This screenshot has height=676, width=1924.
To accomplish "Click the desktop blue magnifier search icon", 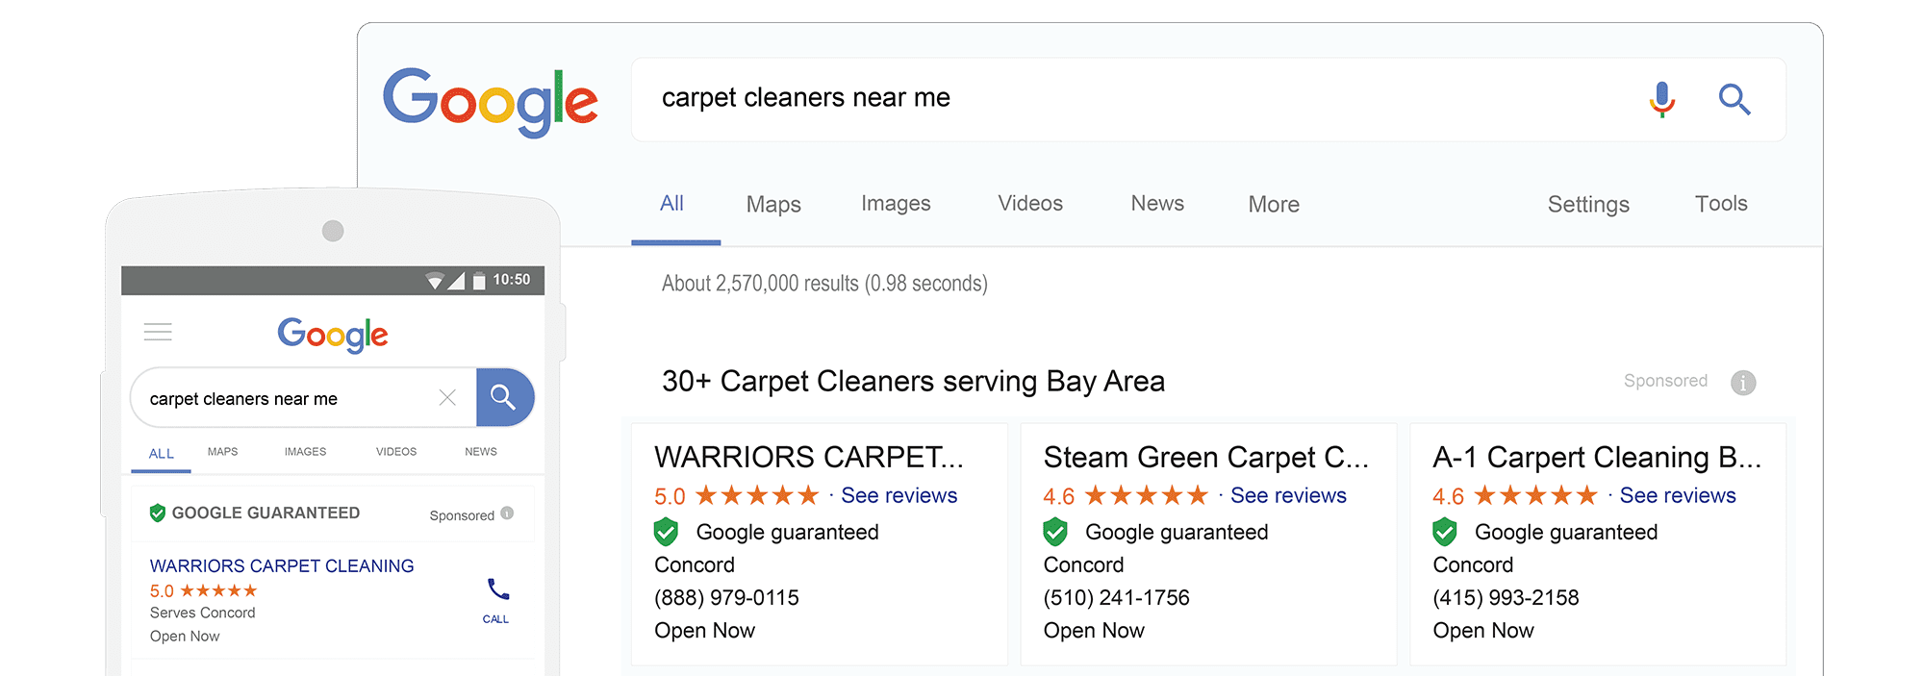I will click(x=1734, y=99).
